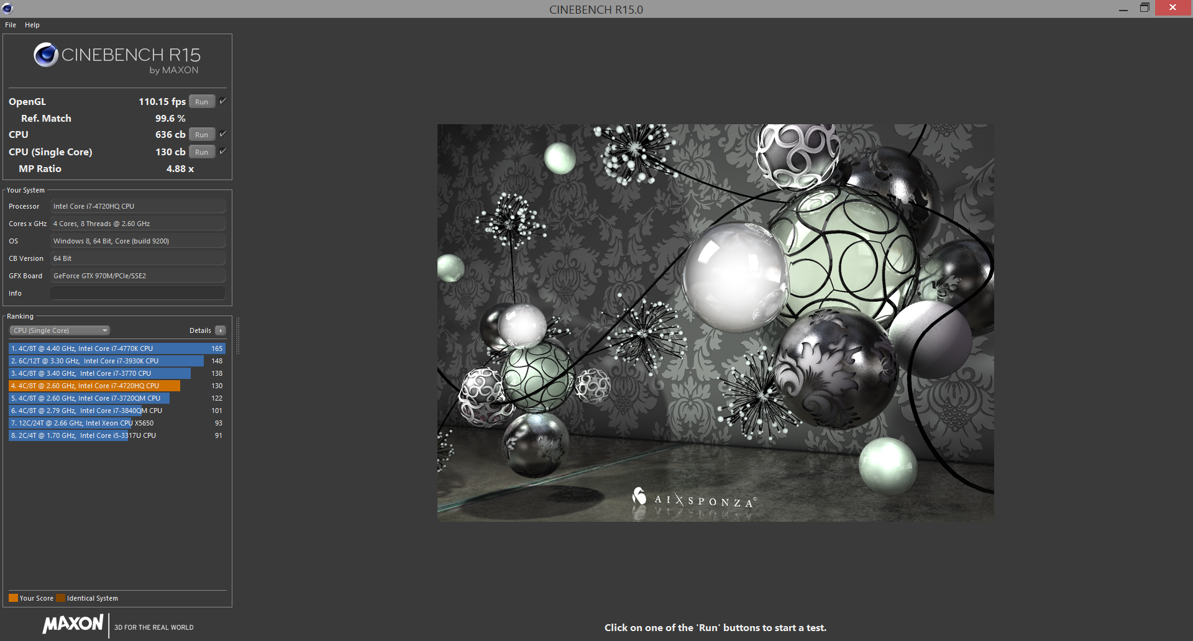Open the CPU (Single Core) ranking dropdown
The image size is (1193, 641).
[x=60, y=330]
